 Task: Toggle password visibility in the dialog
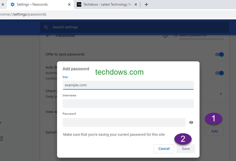point(191,122)
